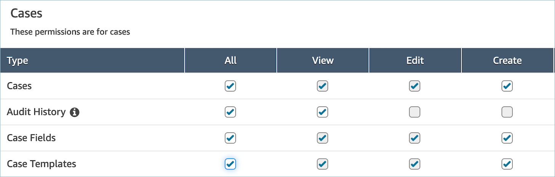Enable Create permission for Audit History
Image resolution: width=555 pixels, height=177 pixels.
507,112
